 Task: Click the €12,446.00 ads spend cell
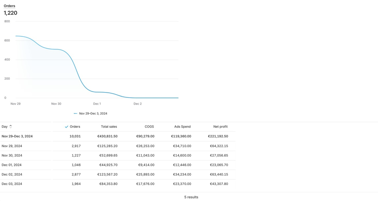click(182, 165)
